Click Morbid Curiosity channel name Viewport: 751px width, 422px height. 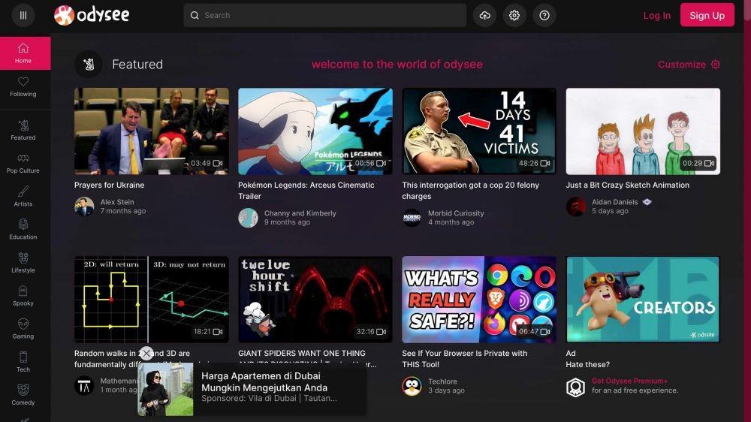456,213
